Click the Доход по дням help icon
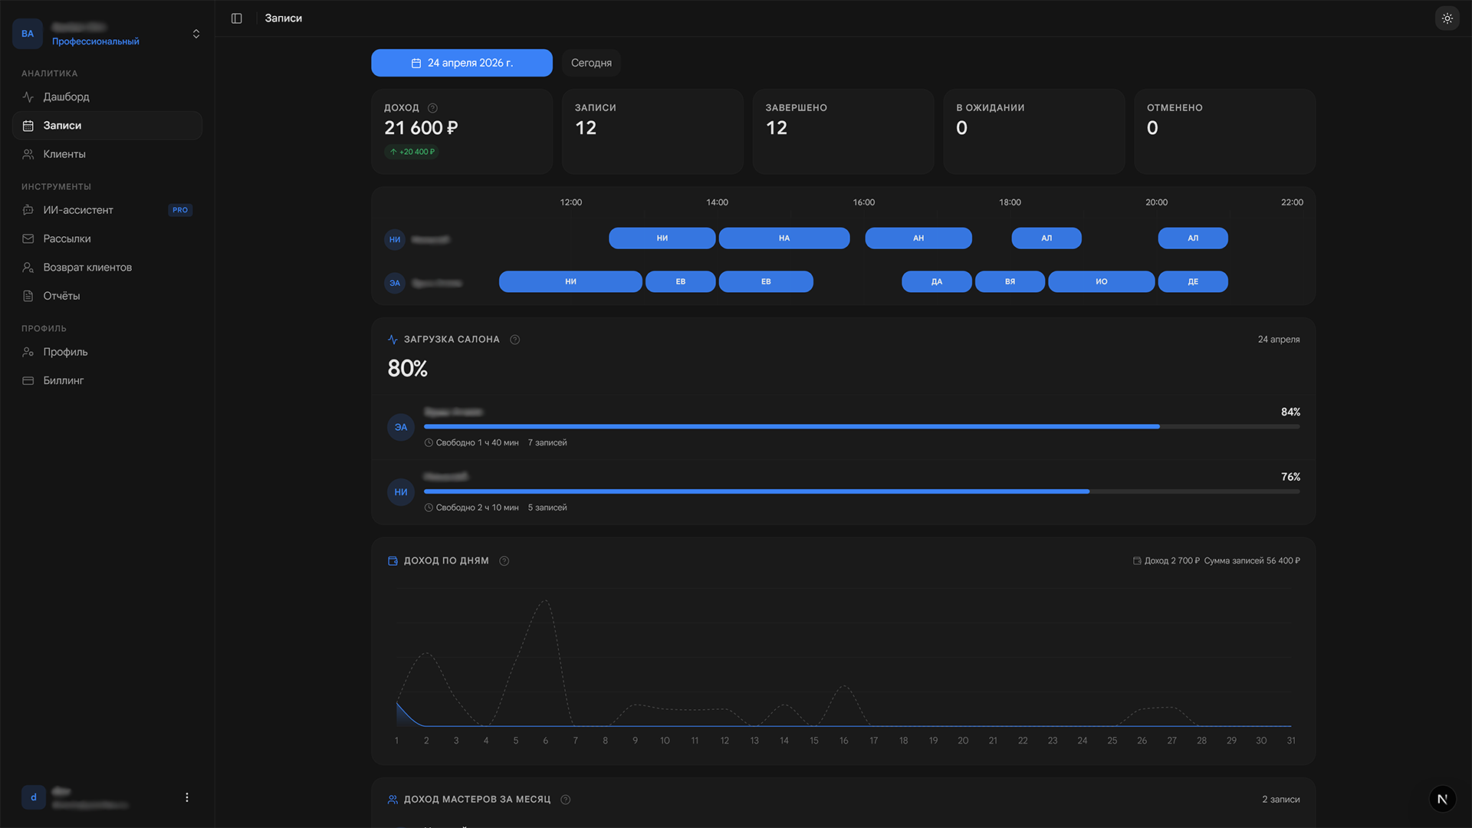This screenshot has height=828, width=1472. click(x=504, y=561)
